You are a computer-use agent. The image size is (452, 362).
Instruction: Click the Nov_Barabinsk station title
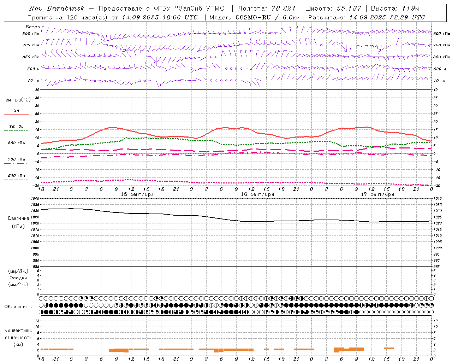coord(57,8)
